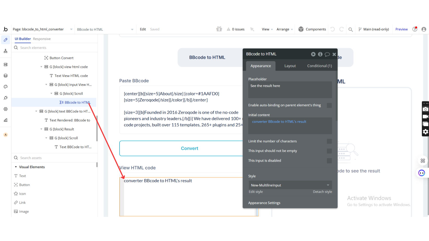Image resolution: width=429 pixels, height=241 pixels.
Task: Collapse G [block] Result group
Action: click(41, 129)
